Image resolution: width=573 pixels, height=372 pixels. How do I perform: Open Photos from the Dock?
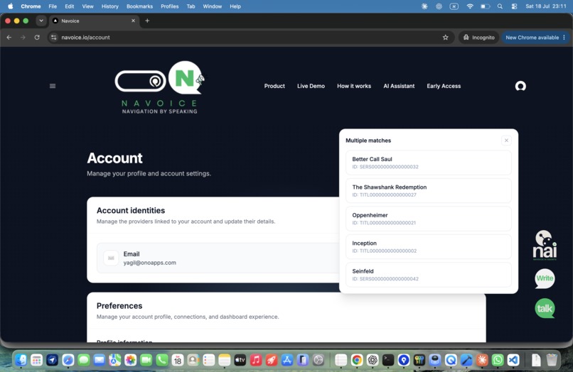coord(131,361)
